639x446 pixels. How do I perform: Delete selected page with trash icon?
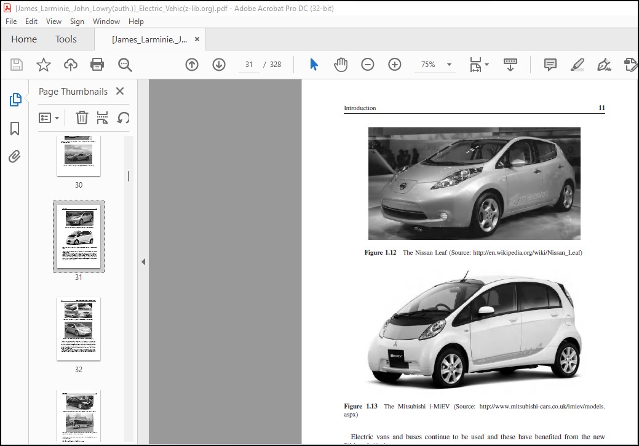(82, 118)
